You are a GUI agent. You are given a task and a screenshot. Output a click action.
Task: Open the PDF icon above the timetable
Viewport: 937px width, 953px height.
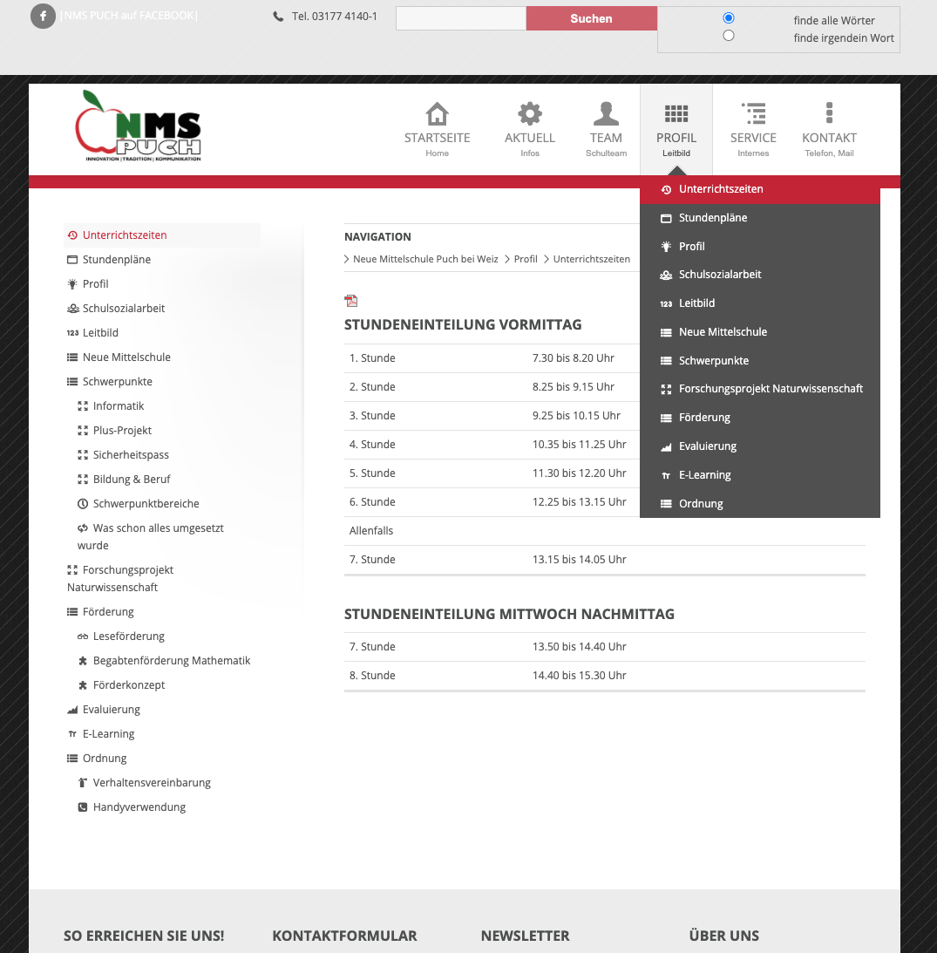(350, 300)
